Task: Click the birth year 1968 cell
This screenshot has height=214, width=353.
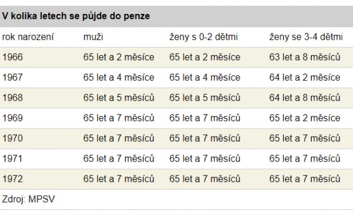Action: [x=13, y=98]
